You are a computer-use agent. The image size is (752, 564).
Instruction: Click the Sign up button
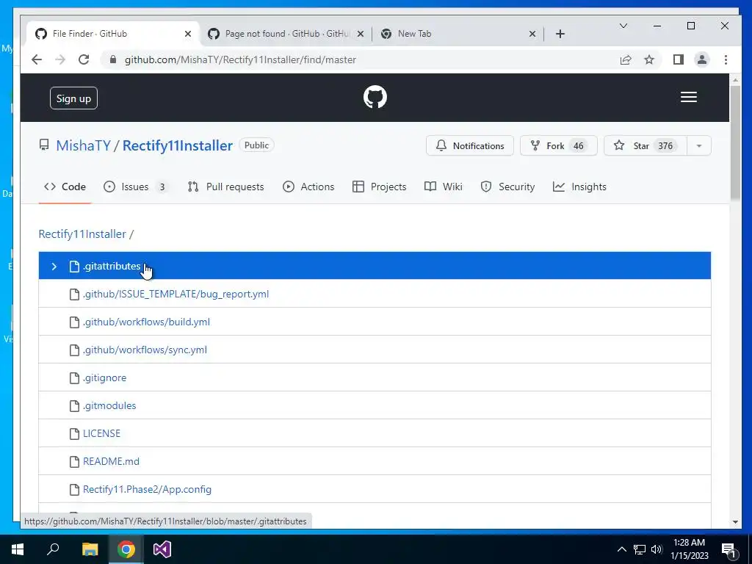(x=73, y=98)
